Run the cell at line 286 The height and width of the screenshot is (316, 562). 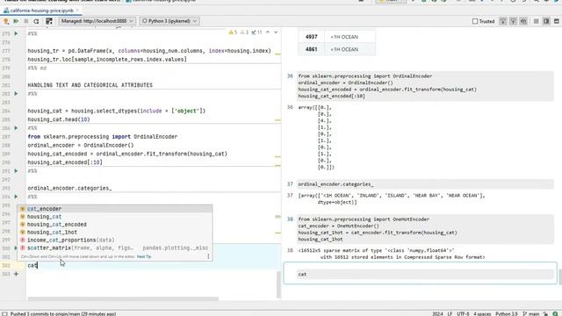point(16,128)
